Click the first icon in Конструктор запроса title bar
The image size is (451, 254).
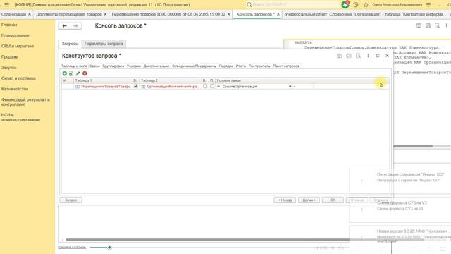pos(340,56)
